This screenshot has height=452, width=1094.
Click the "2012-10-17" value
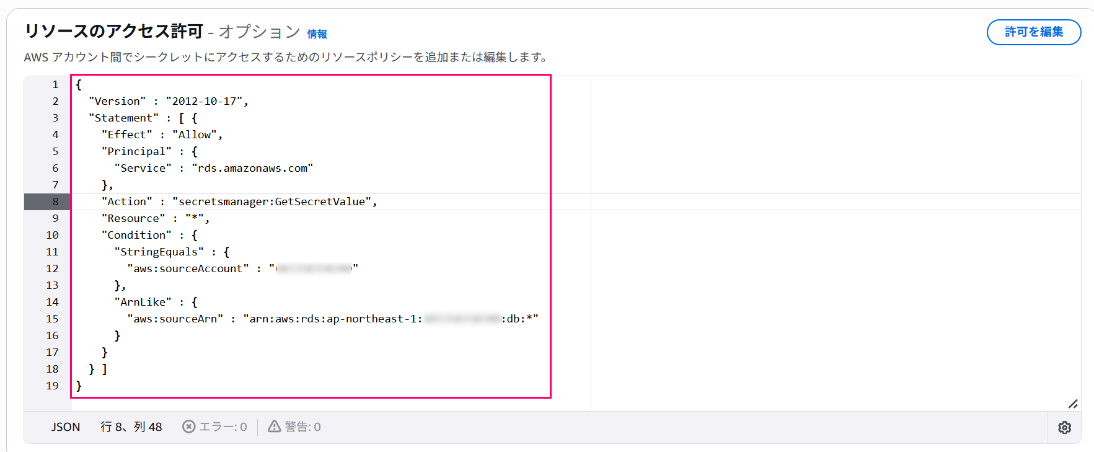pos(204,101)
